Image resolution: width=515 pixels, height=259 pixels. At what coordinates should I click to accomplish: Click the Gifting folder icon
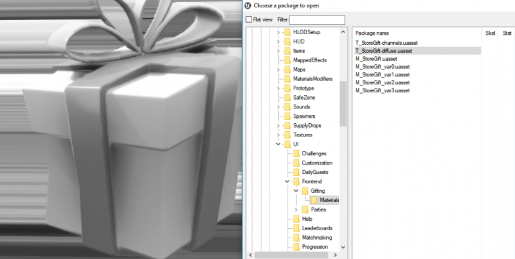[x=306, y=191]
